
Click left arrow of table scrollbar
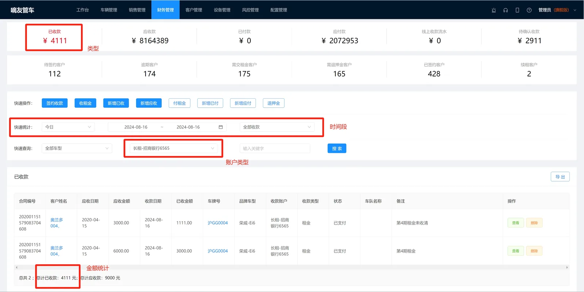click(x=17, y=267)
